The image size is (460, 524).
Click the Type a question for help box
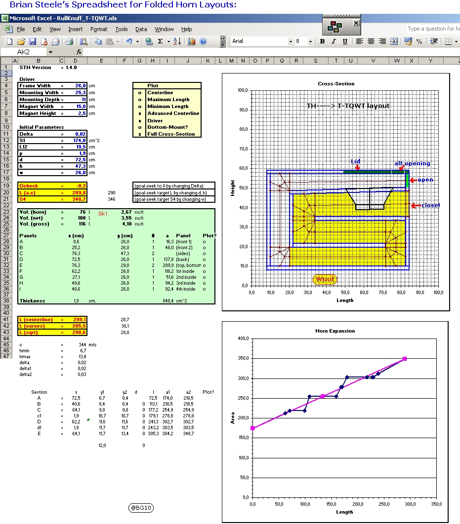tap(433, 29)
